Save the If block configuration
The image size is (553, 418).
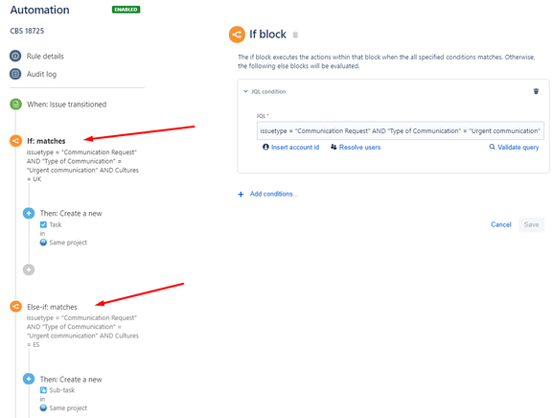(x=531, y=224)
